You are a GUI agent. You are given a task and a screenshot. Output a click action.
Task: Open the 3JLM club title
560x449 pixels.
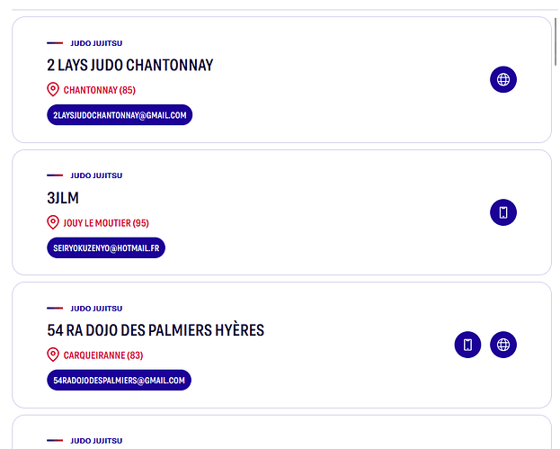click(x=63, y=198)
